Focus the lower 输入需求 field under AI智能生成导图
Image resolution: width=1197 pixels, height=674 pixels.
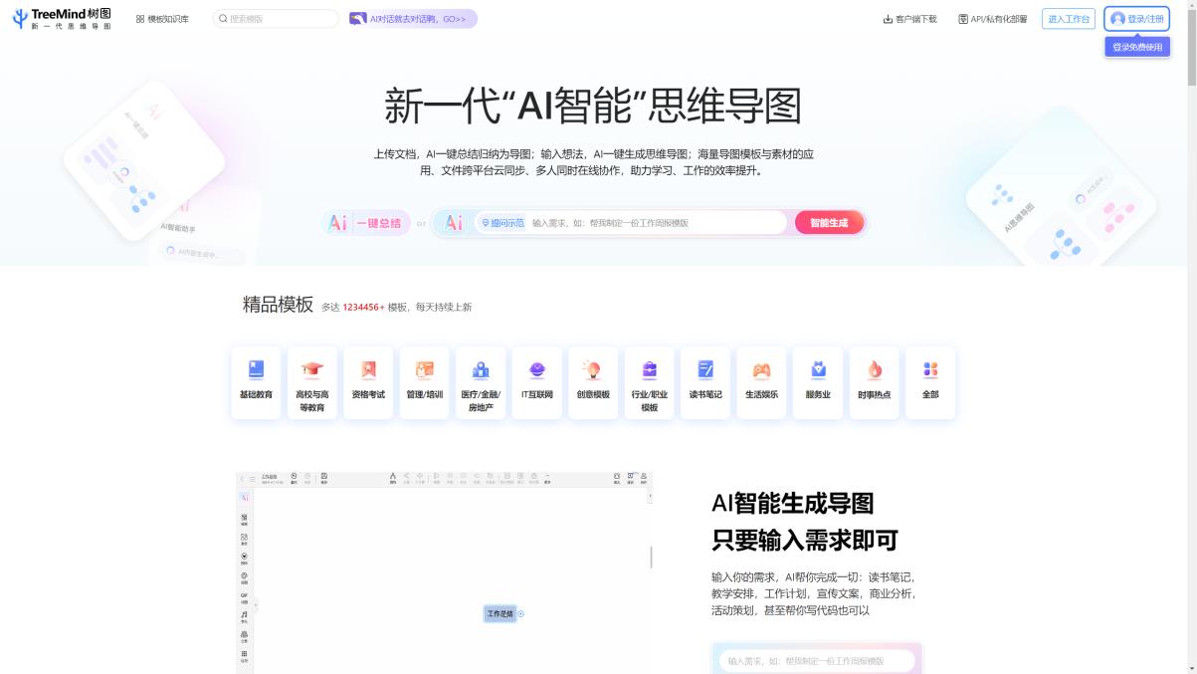[x=817, y=661]
